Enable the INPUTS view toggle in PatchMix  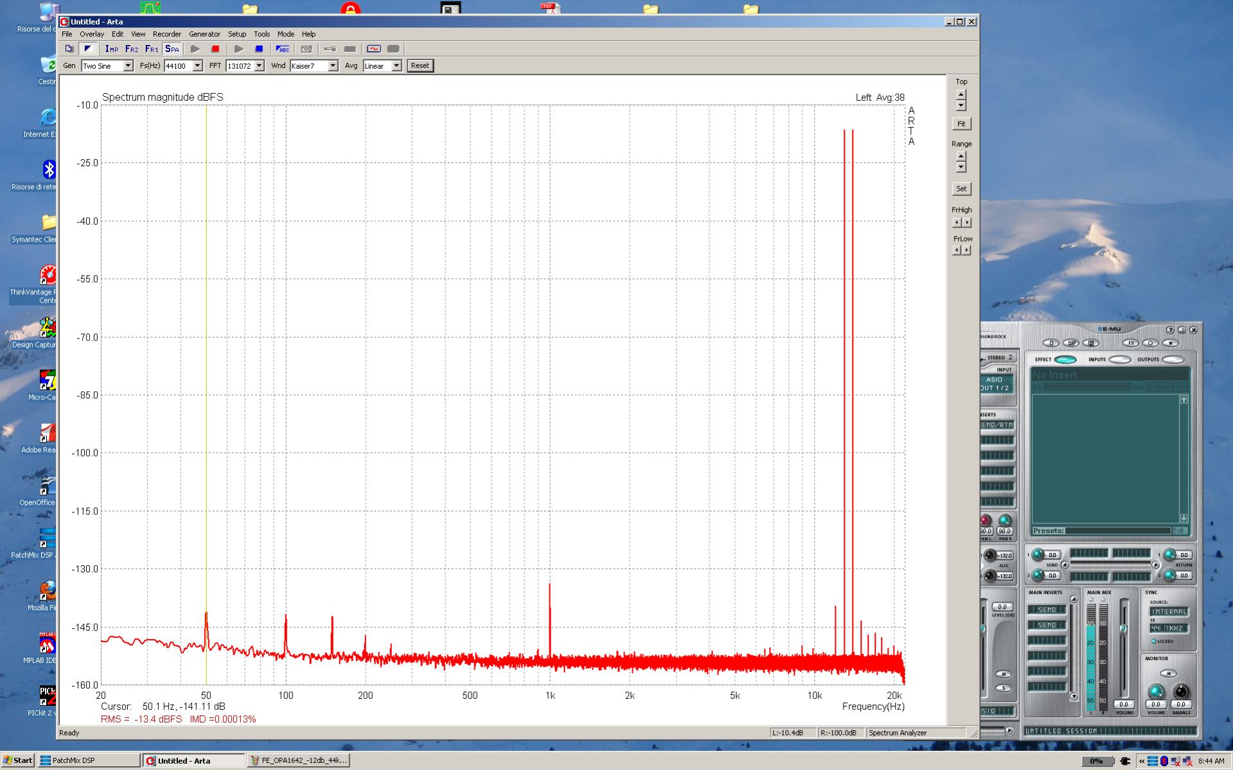pos(1119,360)
